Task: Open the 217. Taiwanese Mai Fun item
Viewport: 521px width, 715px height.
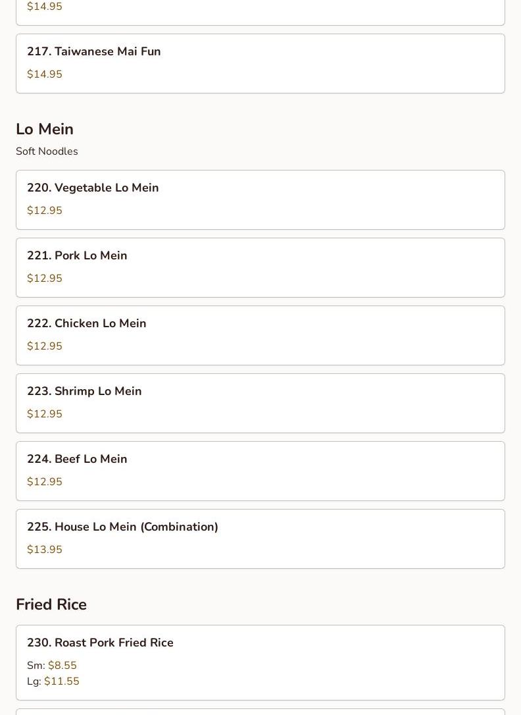Action: (x=260, y=63)
